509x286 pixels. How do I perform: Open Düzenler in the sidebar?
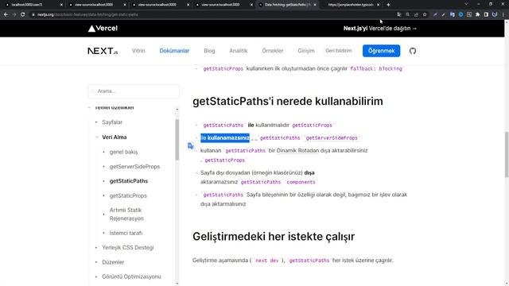pos(113,262)
